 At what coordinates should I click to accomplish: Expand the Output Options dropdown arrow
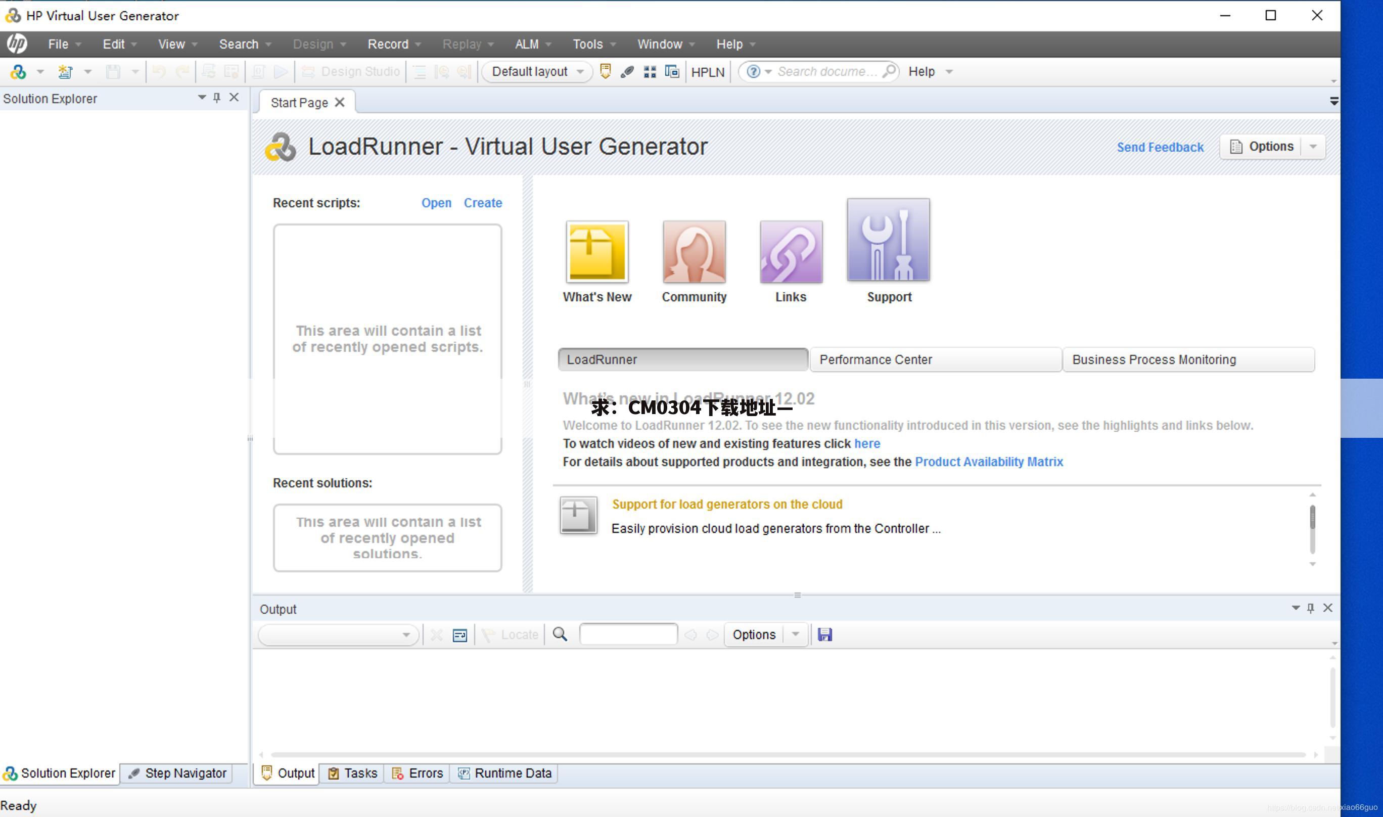(x=795, y=634)
